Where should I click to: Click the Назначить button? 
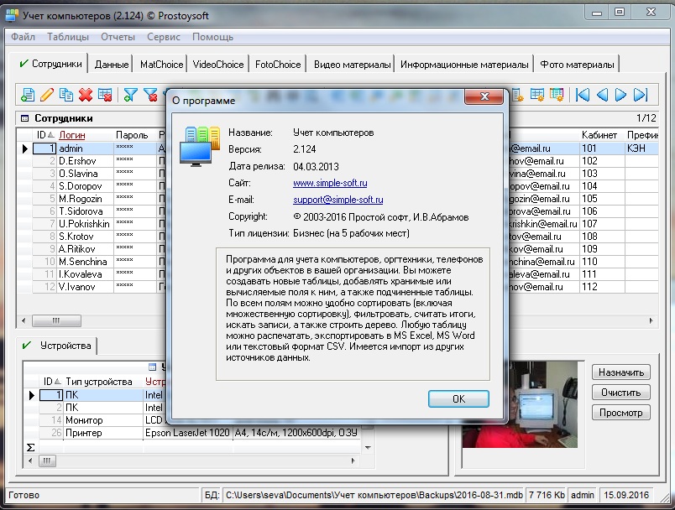(621, 372)
